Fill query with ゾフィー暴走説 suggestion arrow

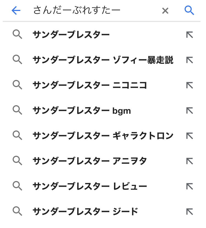[x=190, y=60]
